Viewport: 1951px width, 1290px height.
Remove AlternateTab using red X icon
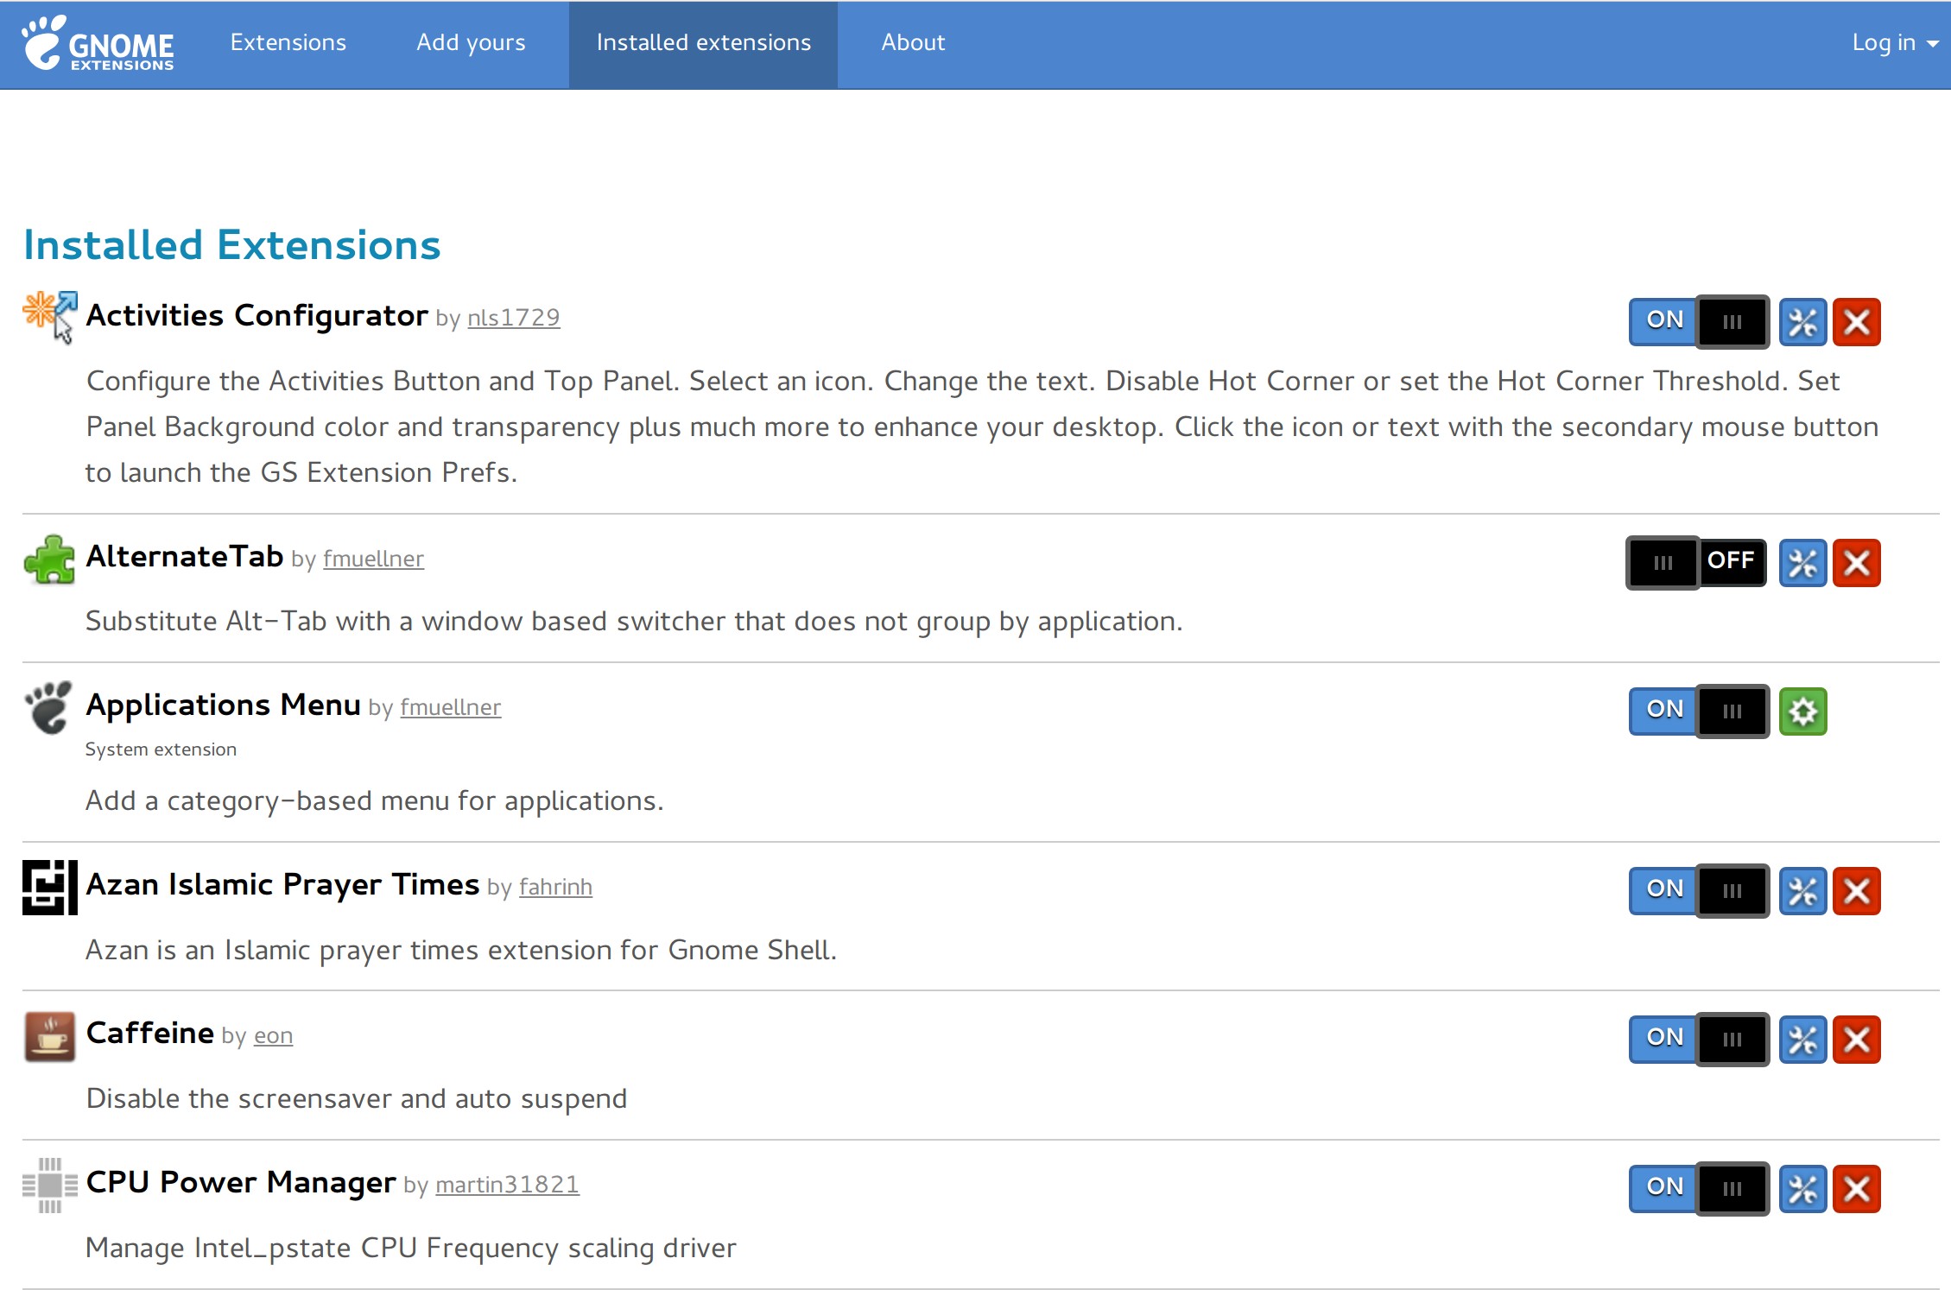pos(1856,563)
